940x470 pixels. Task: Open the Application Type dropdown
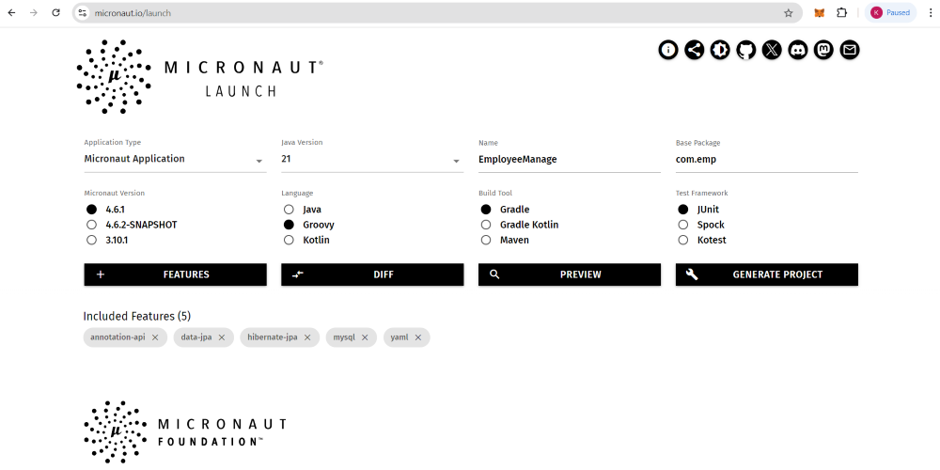click(175, 160)
